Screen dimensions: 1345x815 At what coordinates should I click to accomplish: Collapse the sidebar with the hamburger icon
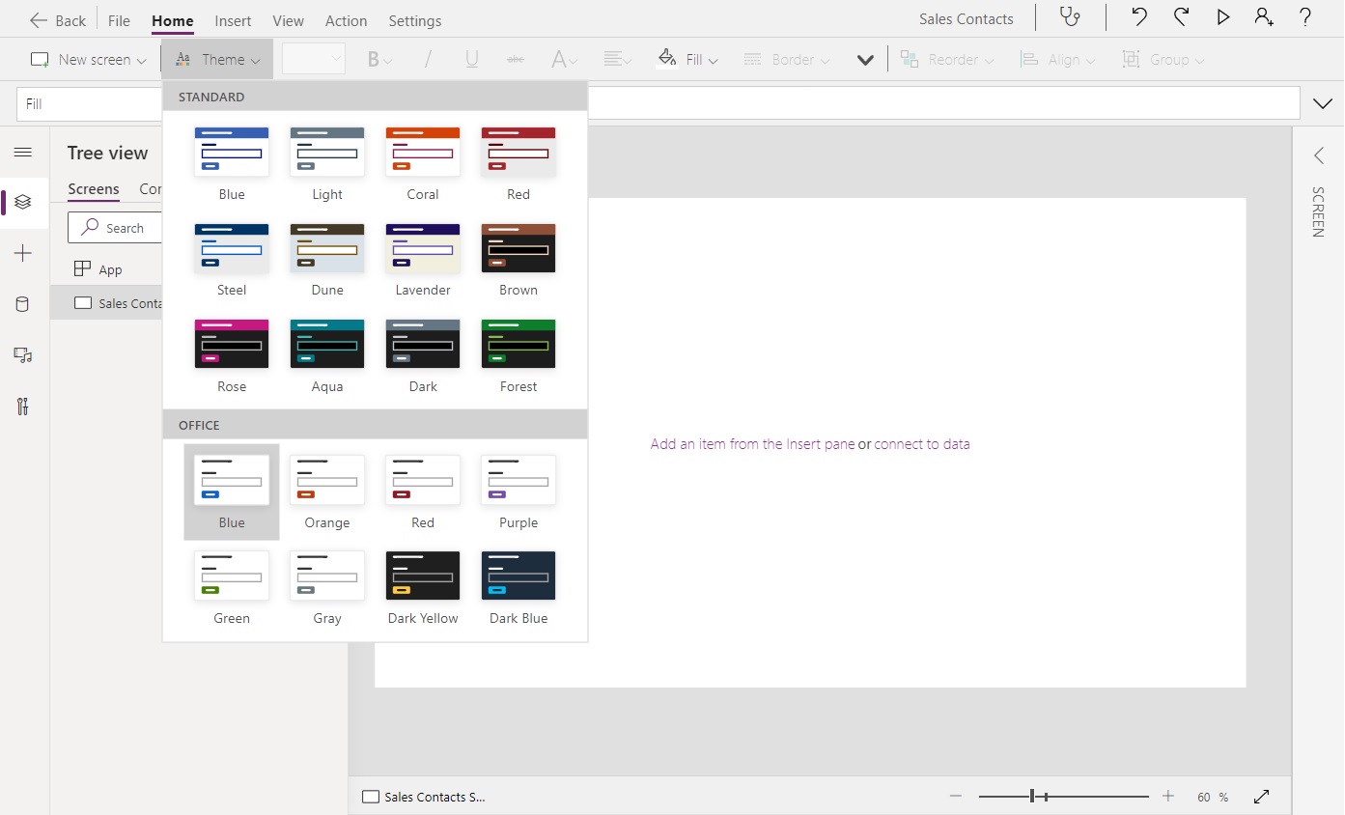coord(23,152)
